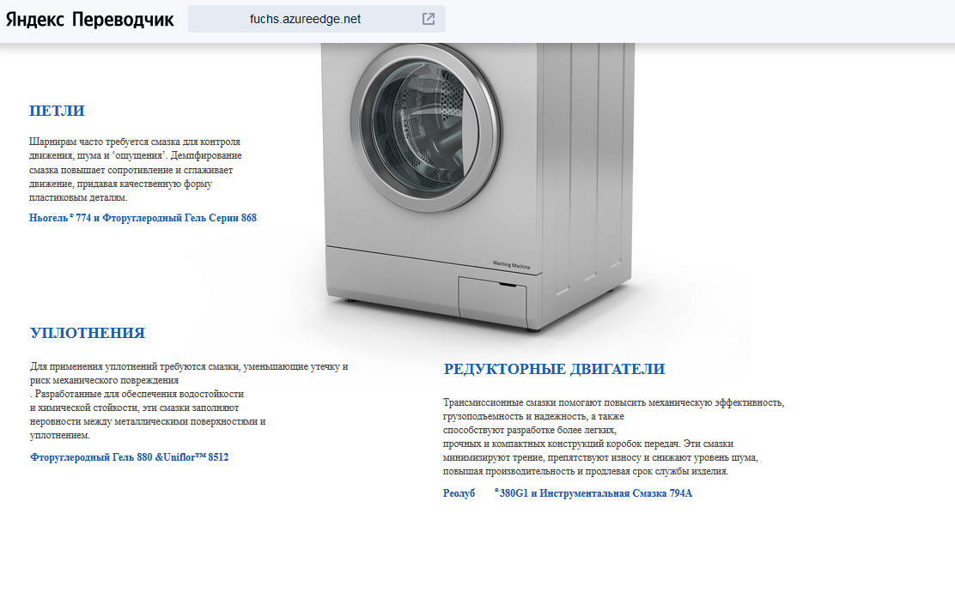Screen dimensions: 955x616
Task: Open link Фторуглеродный Гель 880 & Uniflor 8512
Action: (129, 457)
